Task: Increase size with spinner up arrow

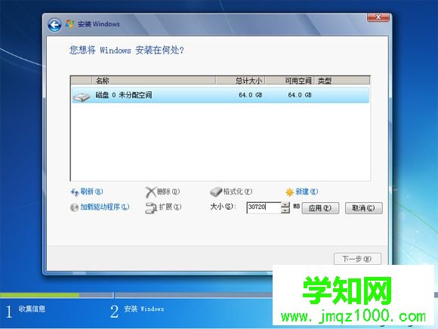Action: click(x=285, y=204)
